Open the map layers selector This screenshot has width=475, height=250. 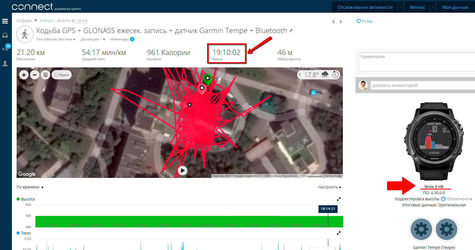click(45, 75)
